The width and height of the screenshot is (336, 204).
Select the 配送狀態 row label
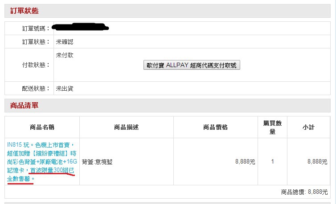pyautogui.click(x=36, y=88)
